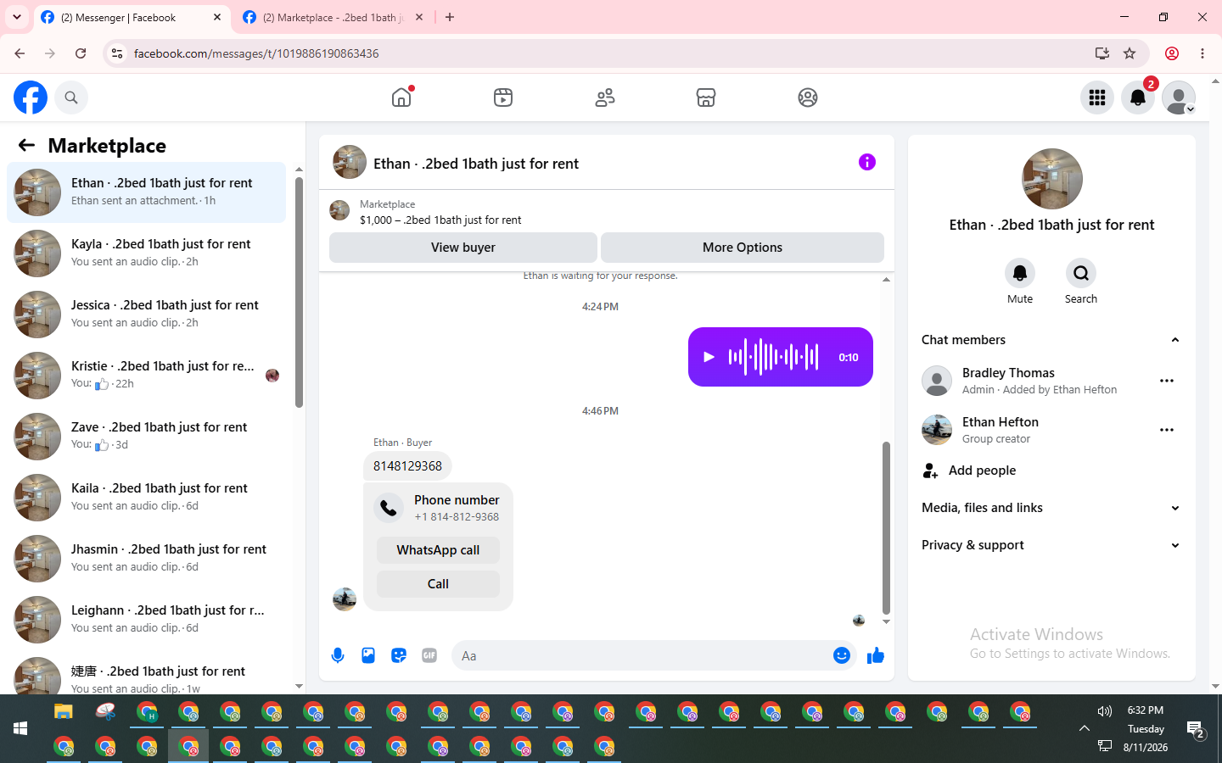The image size is (1222, 763).
Task: Click the audio clip waveform
Action: (x=773, y=357)
